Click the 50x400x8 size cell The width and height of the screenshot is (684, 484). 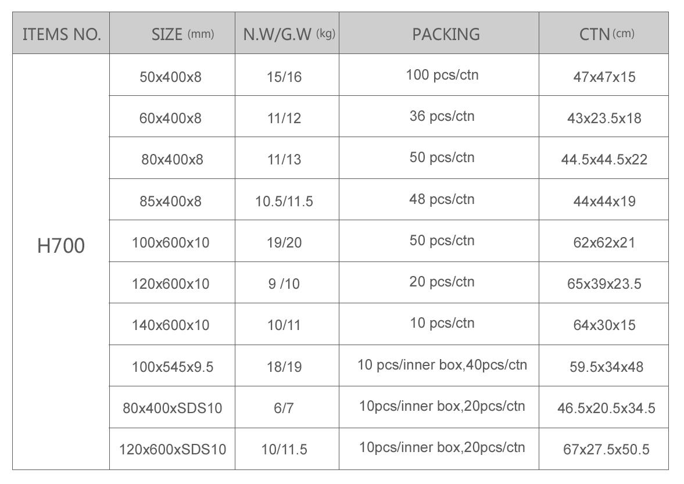click(x=172, y=75)
